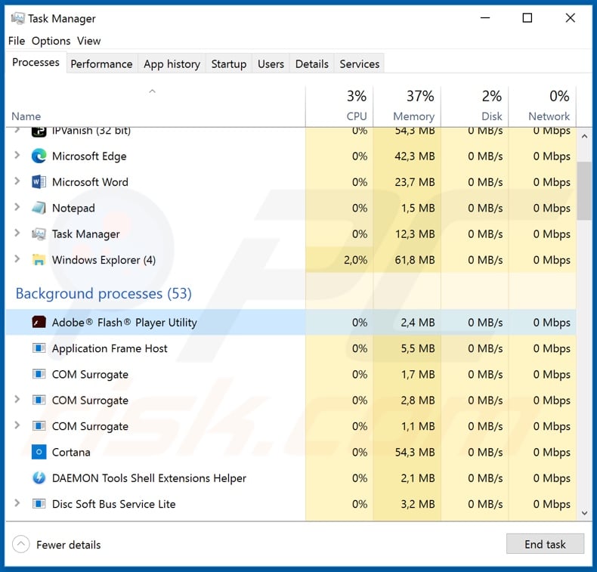This screenshot has width=597, height=572.
Task: Expand the Task Manager process row
Action: (17, 233)
